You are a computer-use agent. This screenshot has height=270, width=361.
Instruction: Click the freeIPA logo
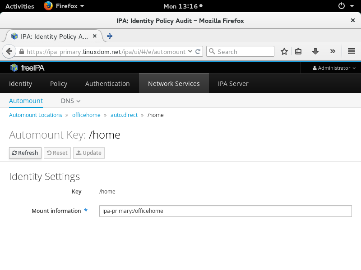[27, 68]
